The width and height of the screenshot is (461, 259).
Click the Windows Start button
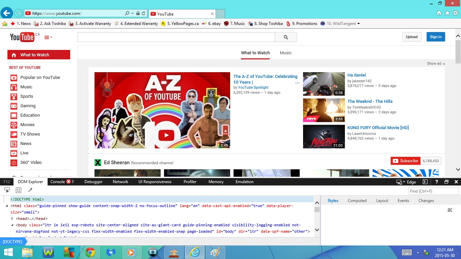point(8,252)
